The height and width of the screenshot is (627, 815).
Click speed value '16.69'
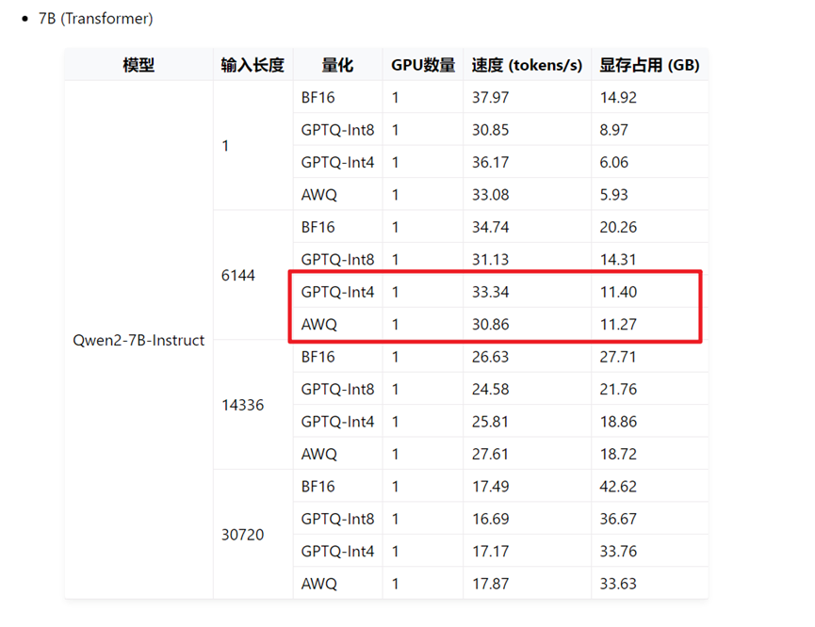pos(490,519)
